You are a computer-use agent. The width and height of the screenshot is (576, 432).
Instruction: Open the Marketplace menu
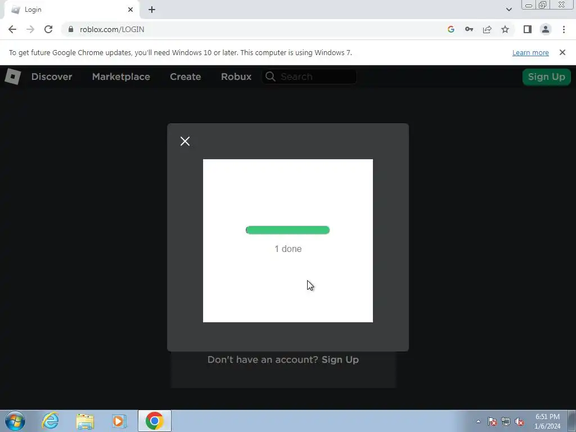(121, 76)
